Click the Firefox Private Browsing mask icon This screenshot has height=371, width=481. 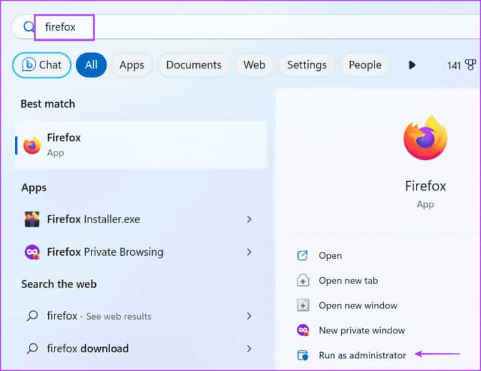(x=32, y=252)
